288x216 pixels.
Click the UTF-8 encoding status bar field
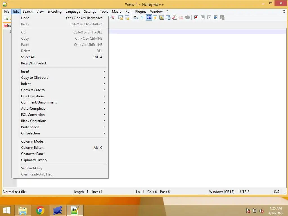click(255, 192)
